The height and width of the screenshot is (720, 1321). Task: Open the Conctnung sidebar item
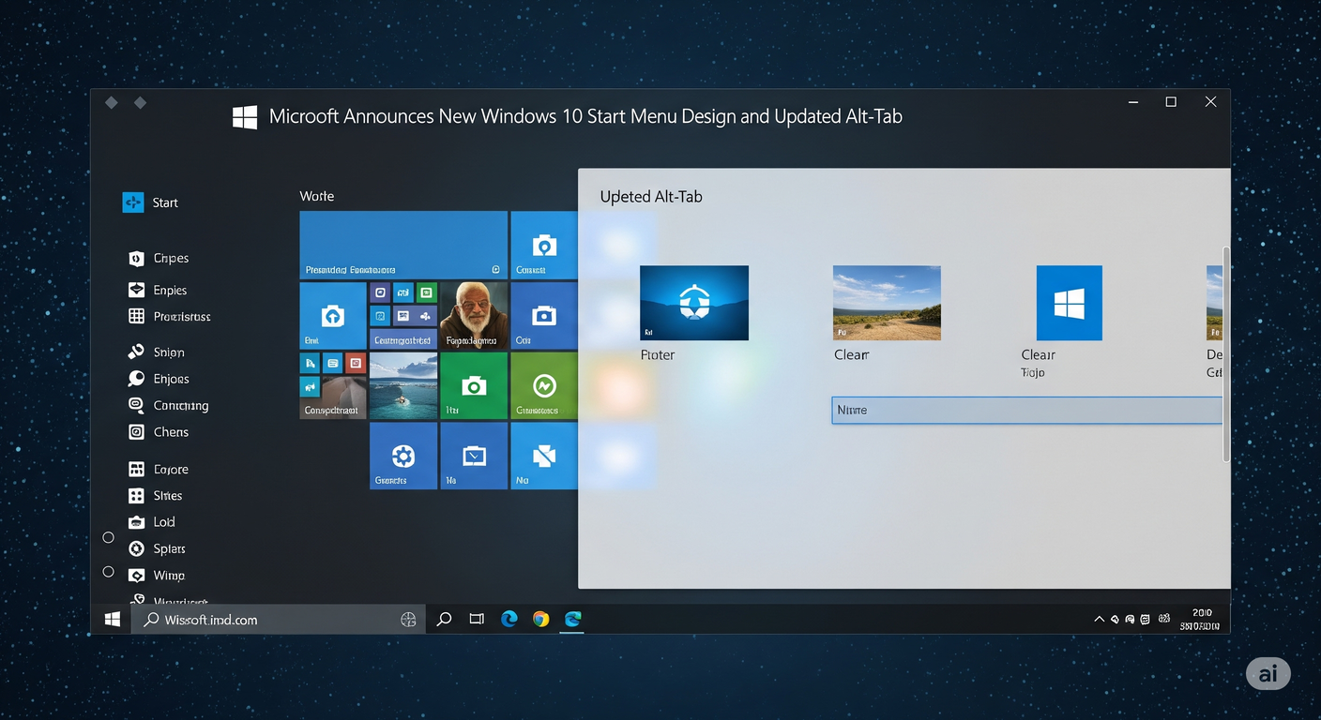point(168,405)
